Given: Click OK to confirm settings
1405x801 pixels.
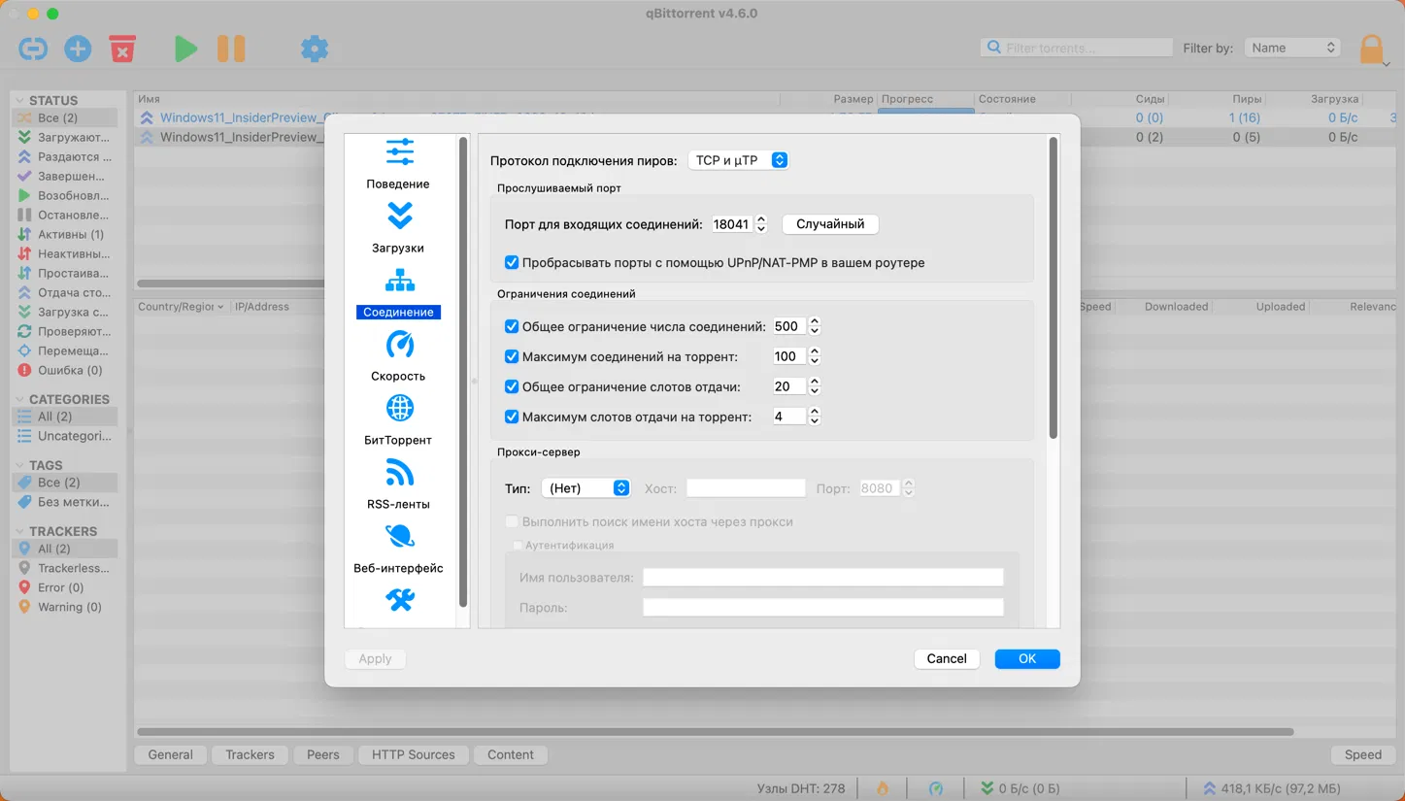Looking at the screenshot, I should point(1027,658).
